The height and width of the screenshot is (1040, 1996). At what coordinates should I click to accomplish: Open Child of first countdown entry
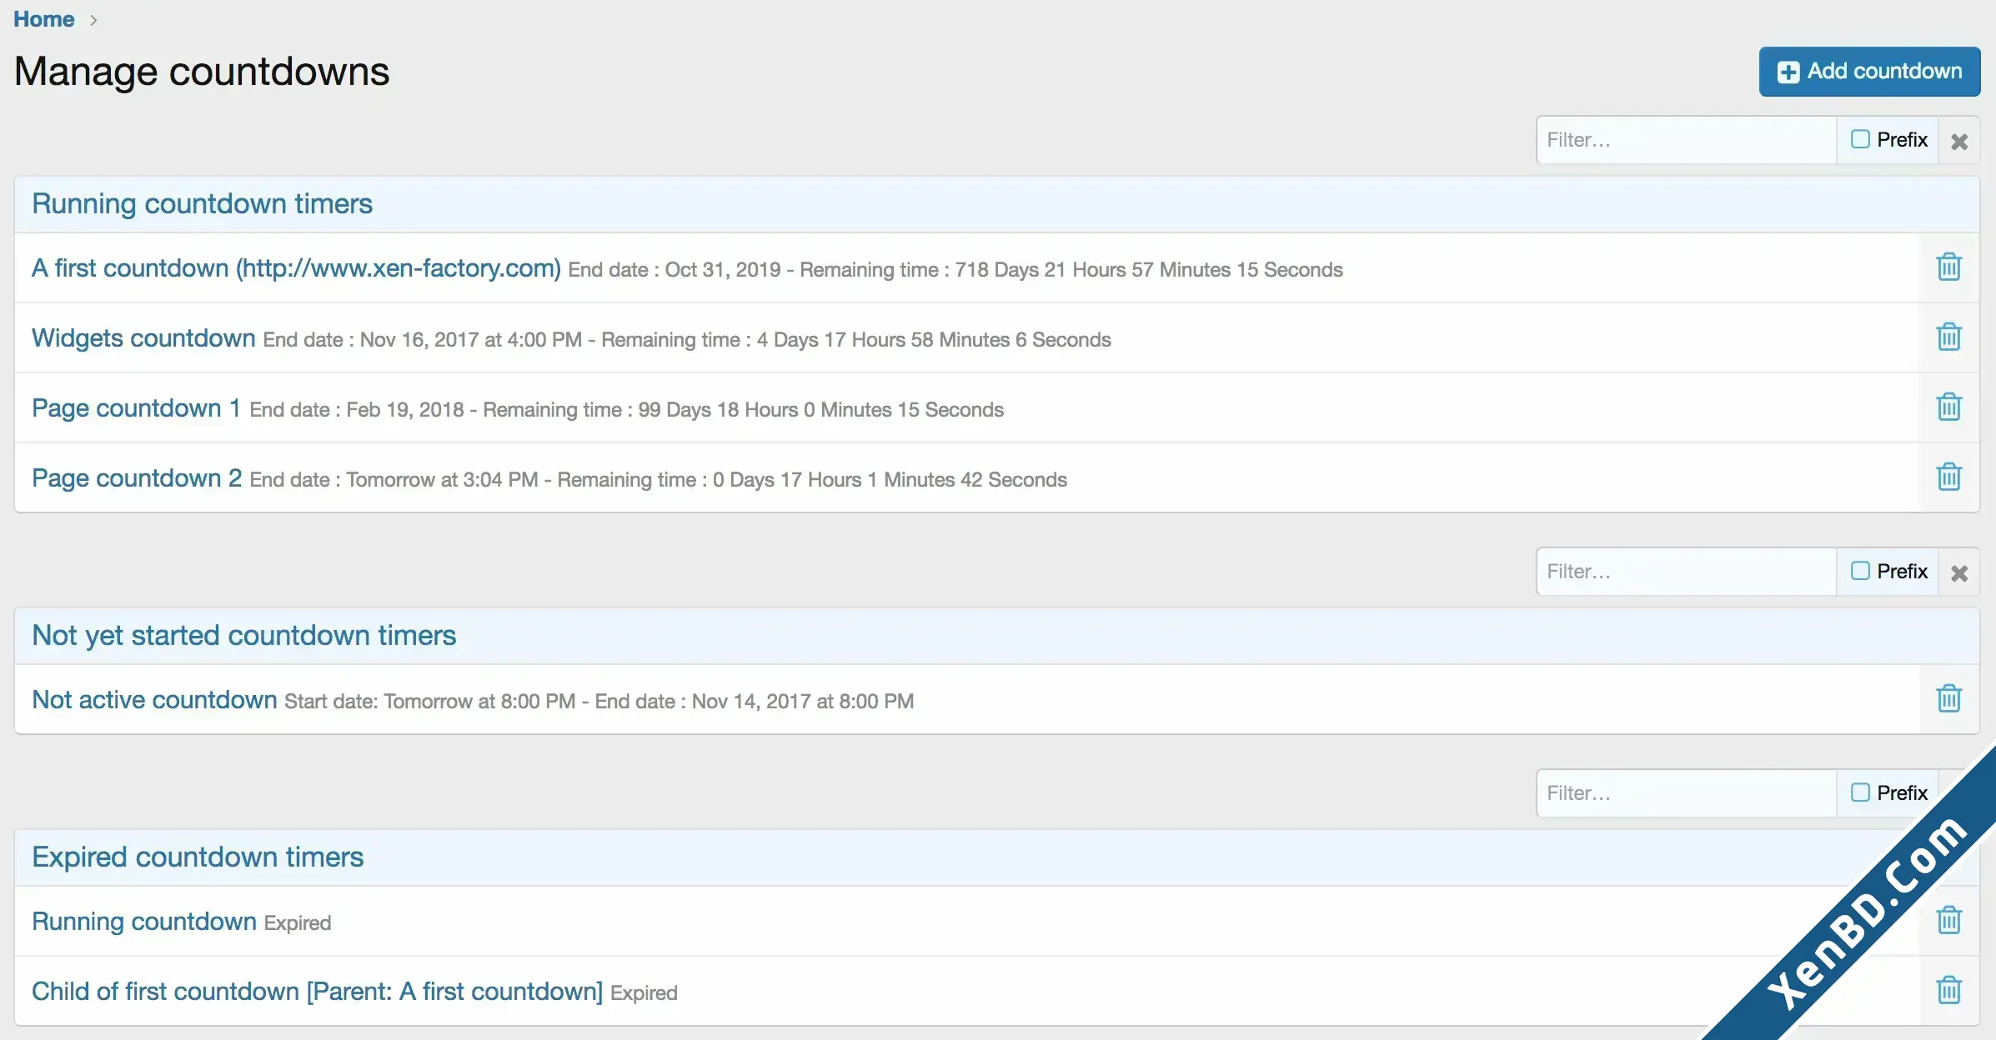click(317, 992)
